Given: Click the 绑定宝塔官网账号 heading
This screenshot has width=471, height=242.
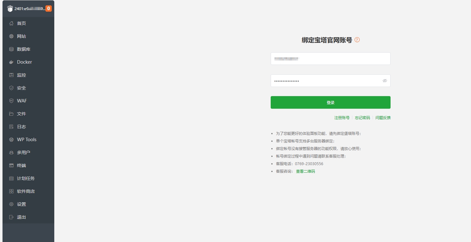Looking at the screenshot, I should point(327,40).
